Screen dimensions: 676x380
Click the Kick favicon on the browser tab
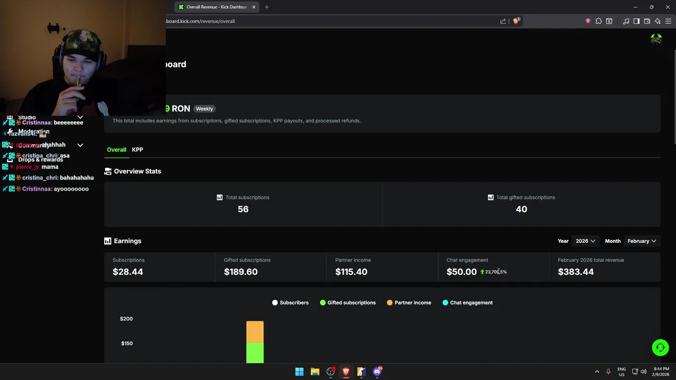181,7
